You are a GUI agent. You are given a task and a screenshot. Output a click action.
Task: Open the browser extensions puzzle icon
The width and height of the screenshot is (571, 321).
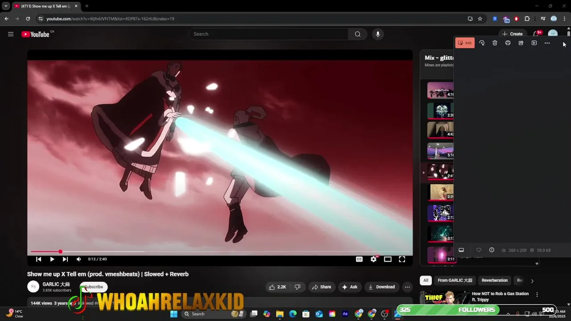click(527, 19)
